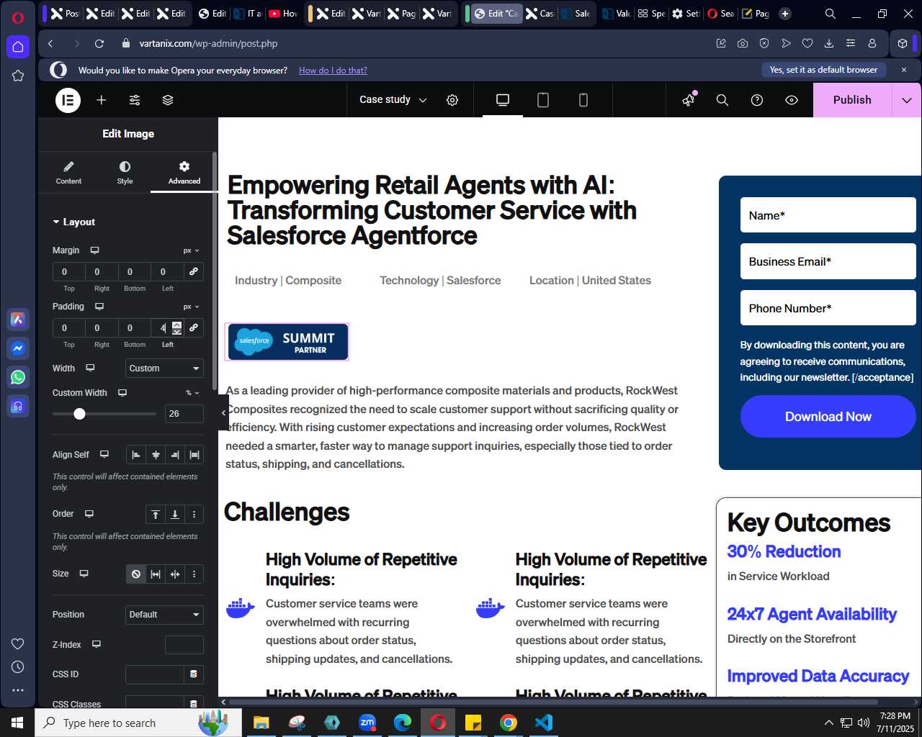Click the Custom Width slider handle
Viewport: 922px width, 737px height.
click(80, 414)
